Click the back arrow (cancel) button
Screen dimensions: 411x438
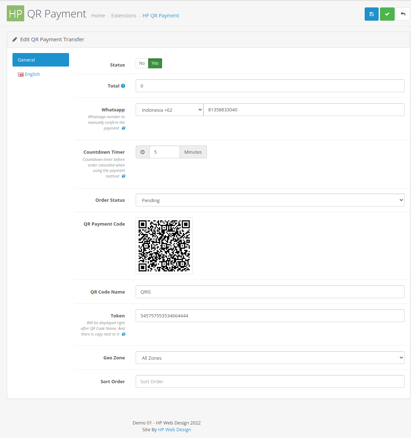pyautogui.click(x=403, y=14)
